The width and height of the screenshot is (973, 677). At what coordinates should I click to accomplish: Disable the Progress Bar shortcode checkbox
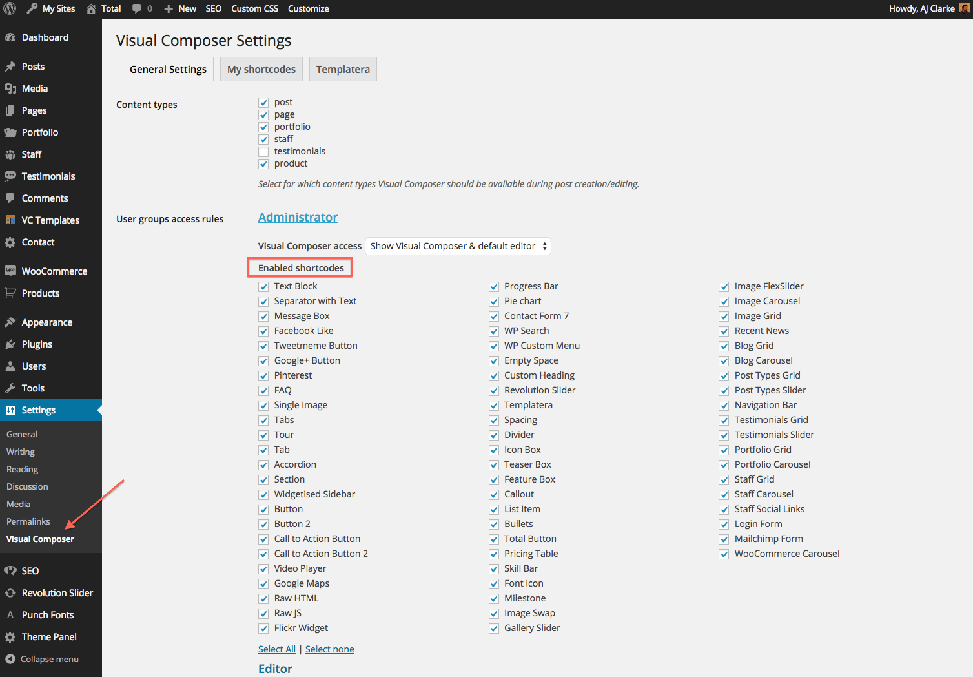pyautogui.click(x=494, y=287)
